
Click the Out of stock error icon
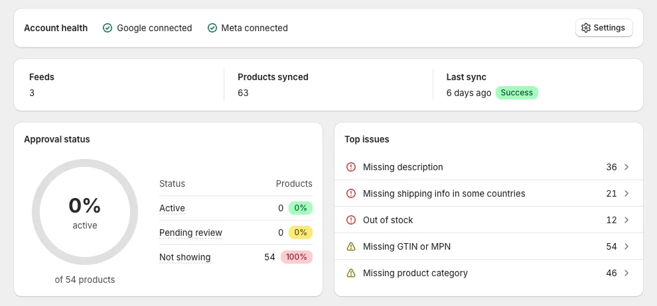[351, 220]
